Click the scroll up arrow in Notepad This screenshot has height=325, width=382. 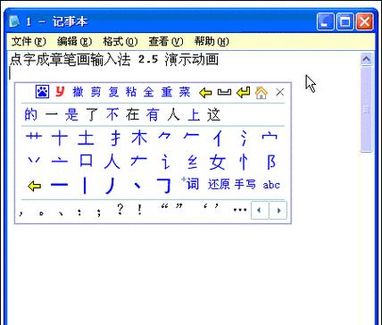pyautogui.click(x=366, y=59)
